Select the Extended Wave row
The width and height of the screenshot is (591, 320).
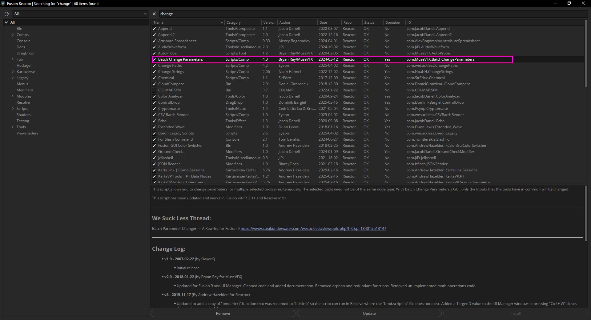click(x=368, y=127)
